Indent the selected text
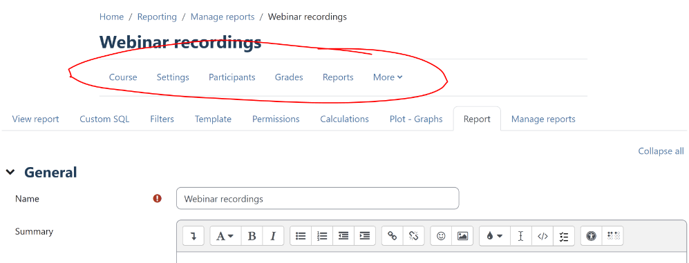 [365, 236]
